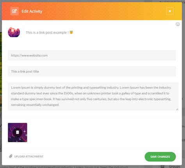Click inside the Lorem Ipsum description textarea
The image size is (185, 168).
93,97
